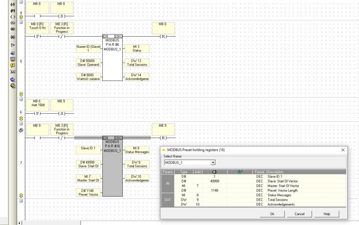Click the red-arrow list tool in left toolbar

coord(13,72)
